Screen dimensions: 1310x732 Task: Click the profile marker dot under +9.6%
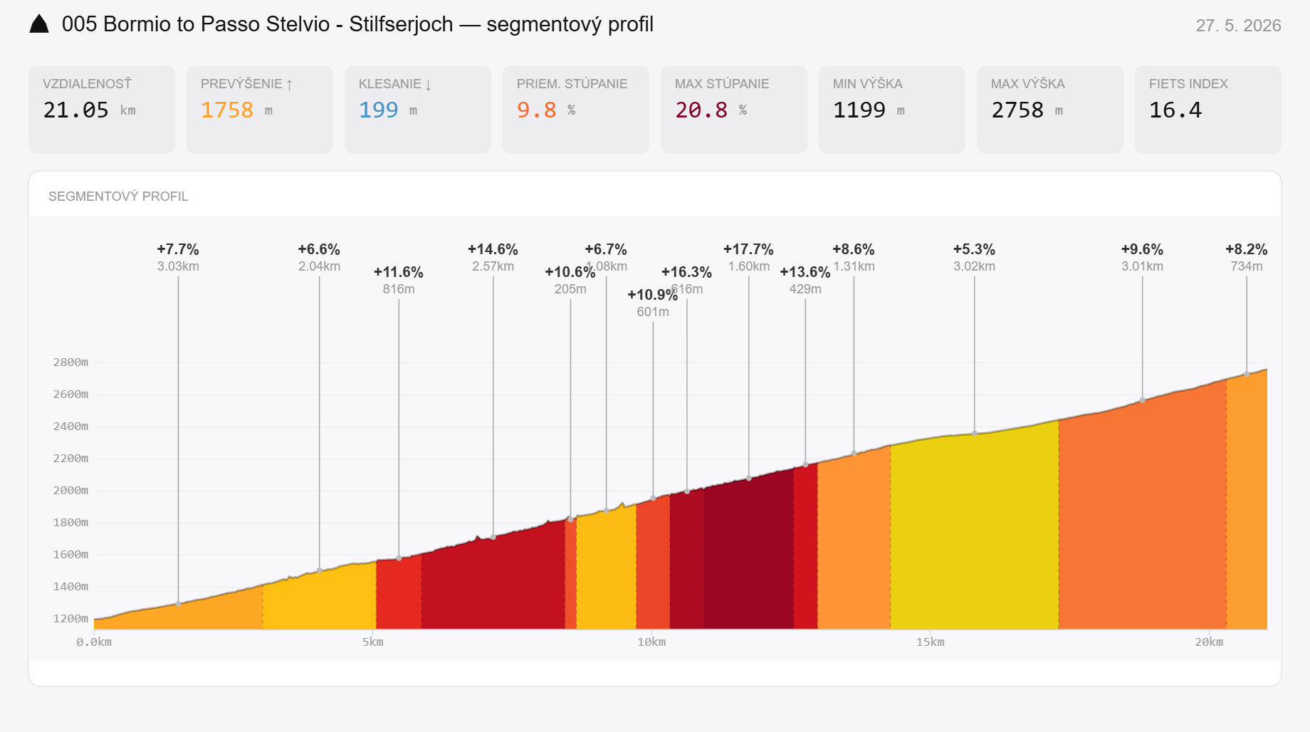[1142, 400]
